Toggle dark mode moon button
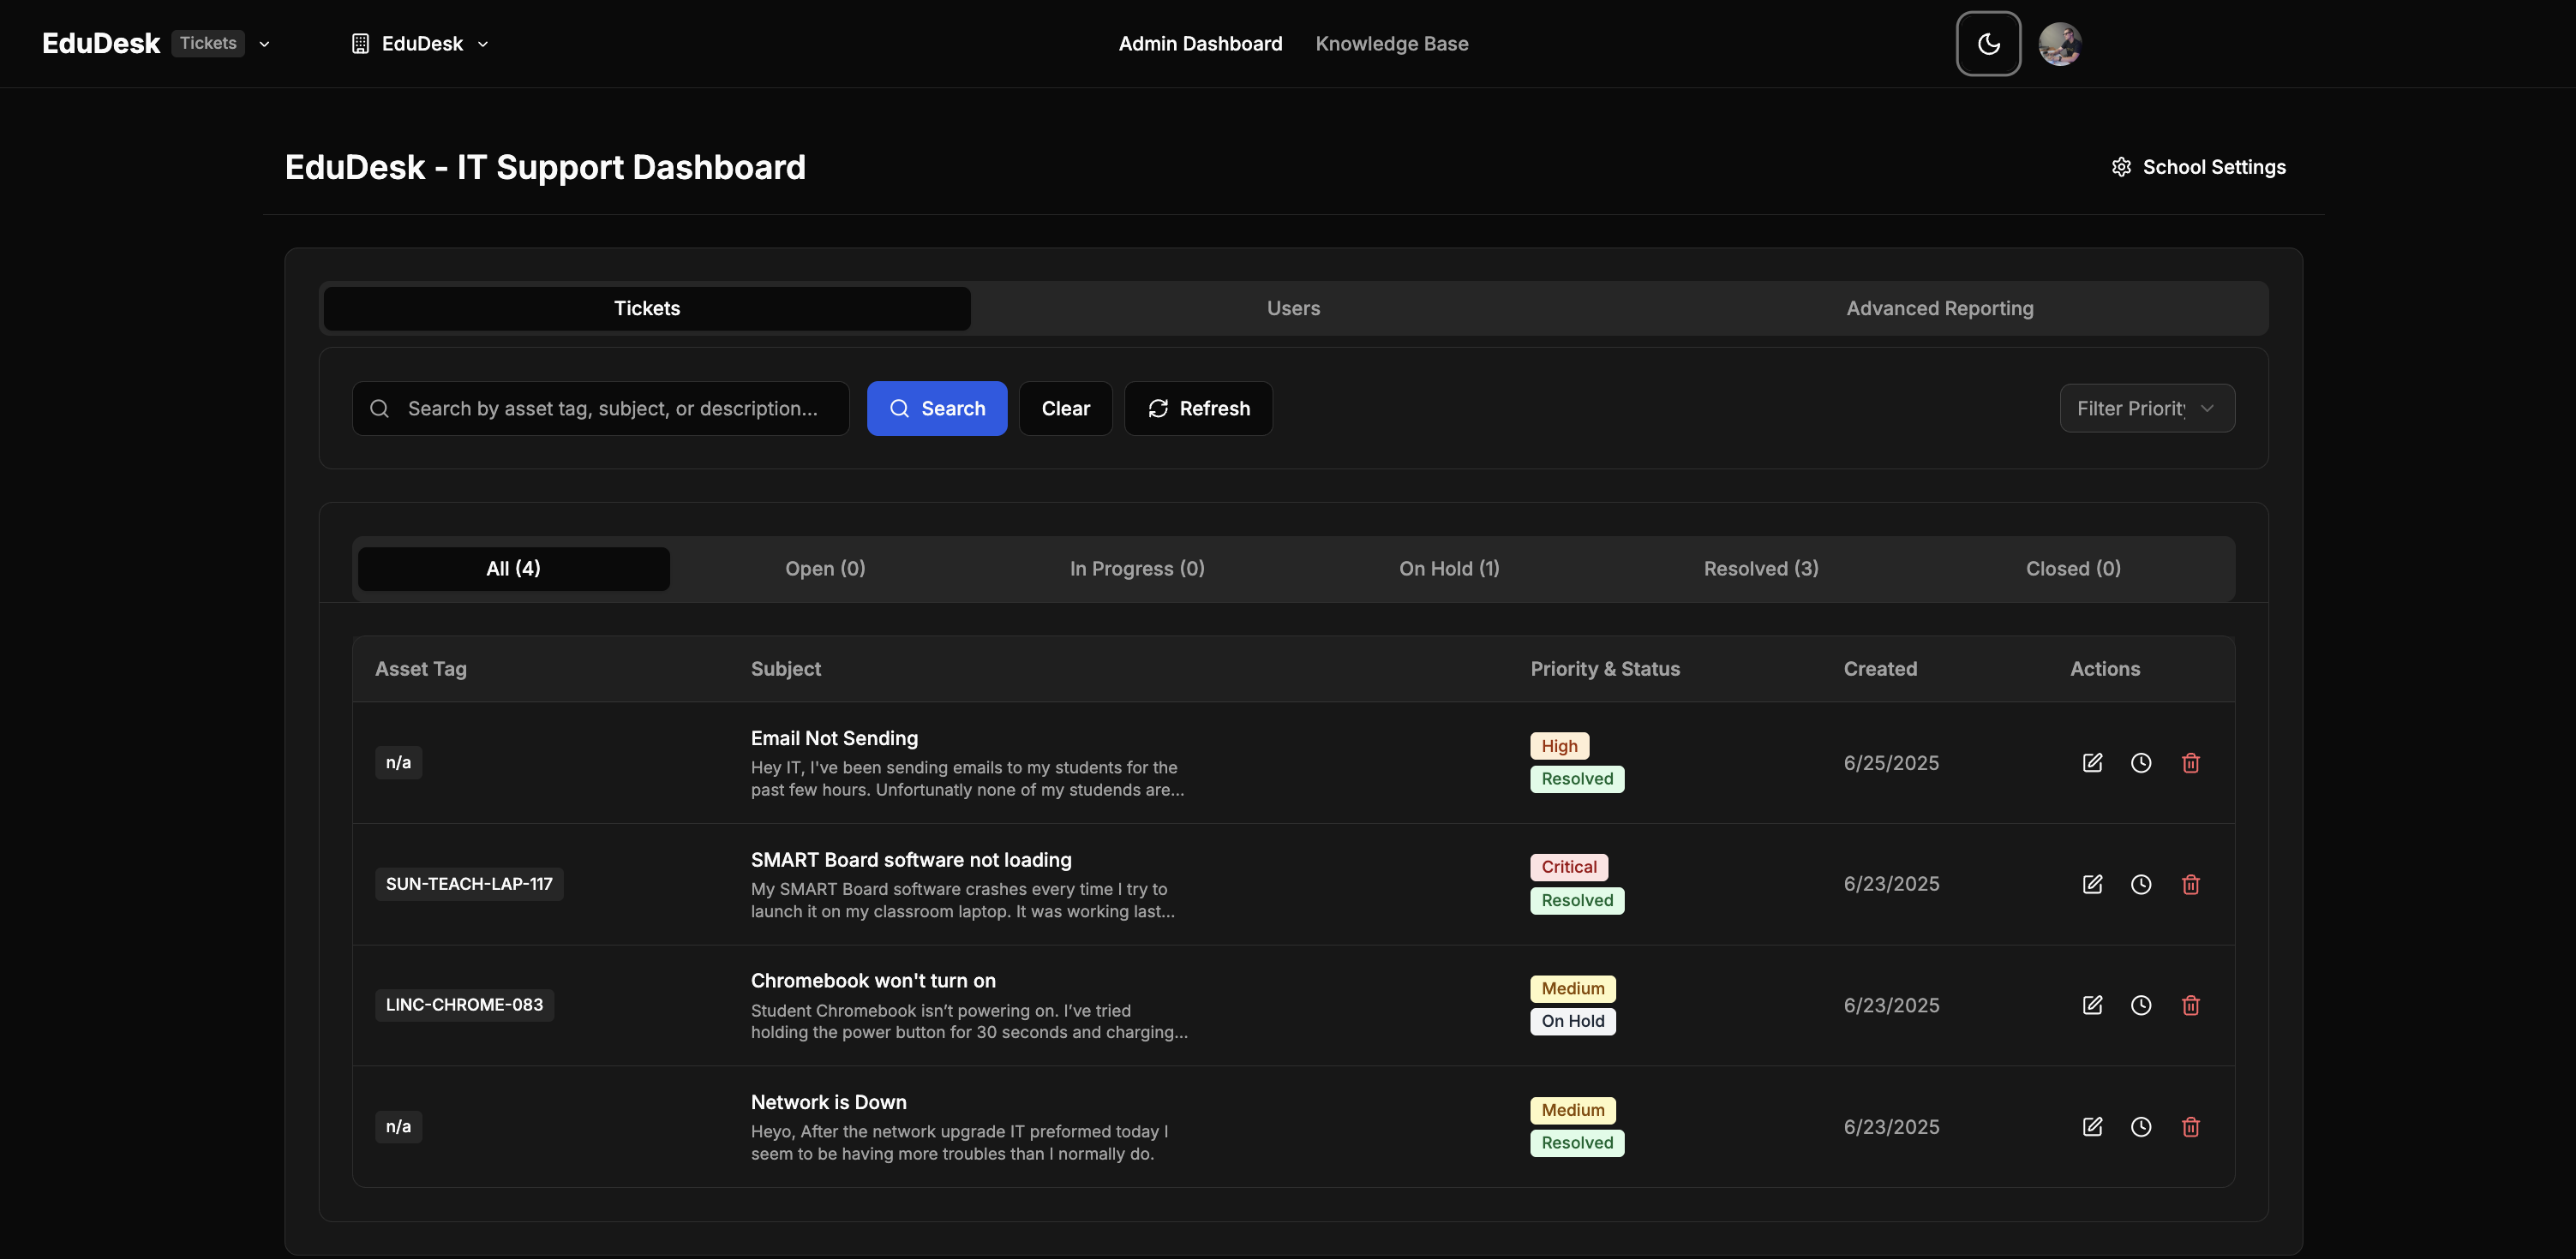2576x1259 pixels. [x=1988, y=44]
